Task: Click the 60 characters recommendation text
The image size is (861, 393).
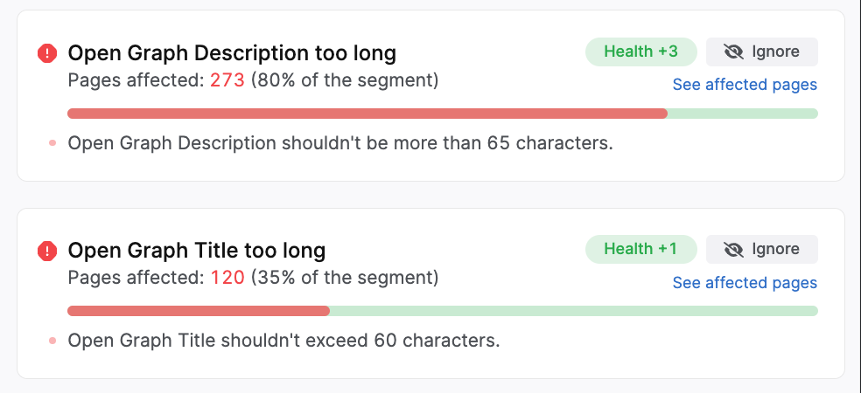Action: [x=283, y=341]
